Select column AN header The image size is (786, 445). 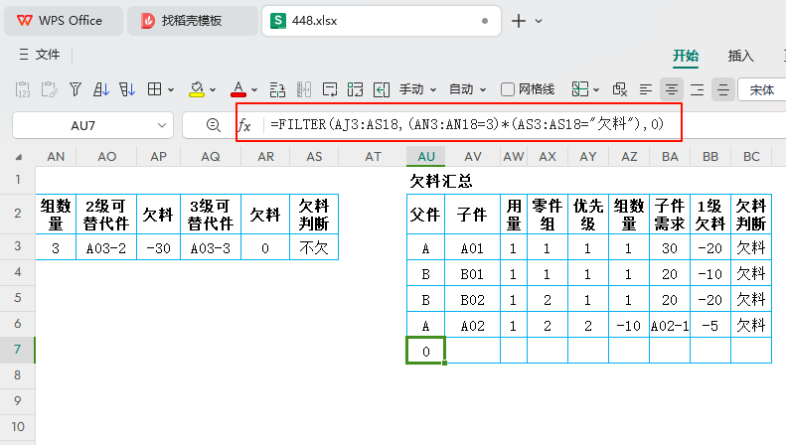click(56, 156)
